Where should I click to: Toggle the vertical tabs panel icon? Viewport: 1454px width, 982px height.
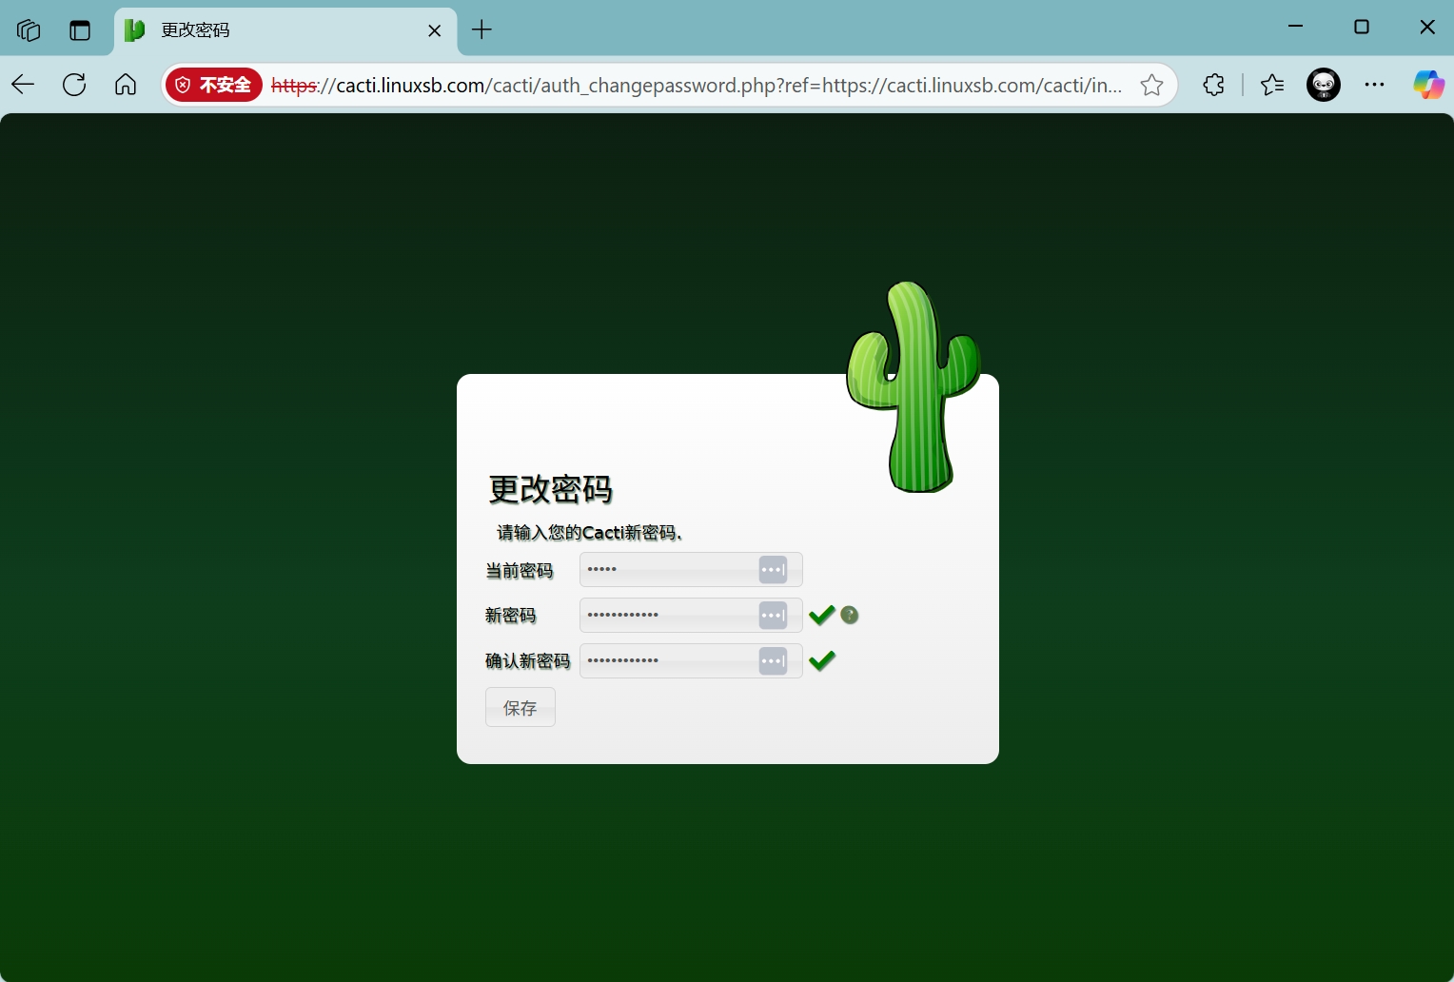80,30
